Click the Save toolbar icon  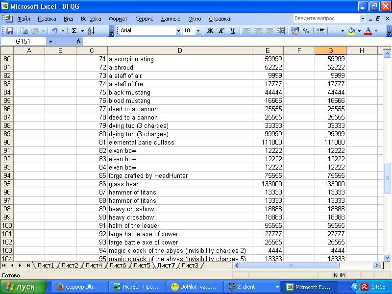(10, 31)
